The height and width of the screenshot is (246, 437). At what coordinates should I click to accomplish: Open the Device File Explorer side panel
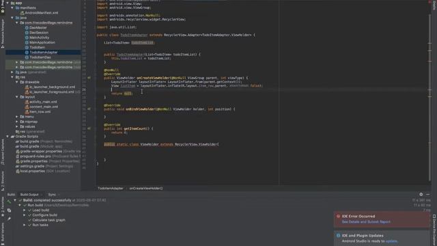click(434, 230)
